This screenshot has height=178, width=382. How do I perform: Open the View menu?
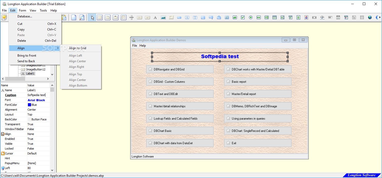[x=33, y=11]
